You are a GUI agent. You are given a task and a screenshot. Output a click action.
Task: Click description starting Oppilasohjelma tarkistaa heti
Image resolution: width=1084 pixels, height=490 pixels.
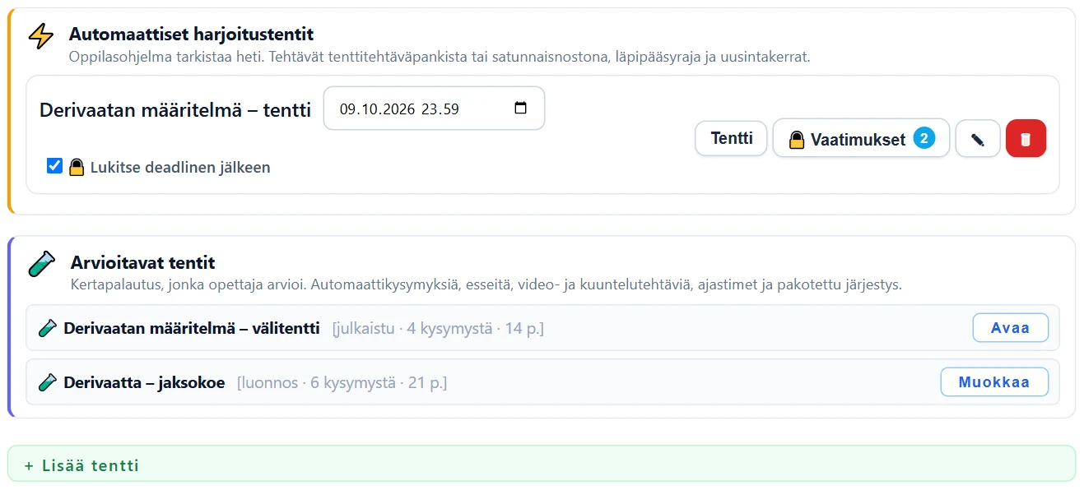[440, 58]
